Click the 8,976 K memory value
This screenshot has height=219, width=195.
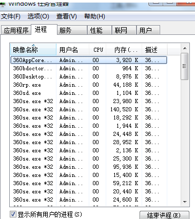127,76
